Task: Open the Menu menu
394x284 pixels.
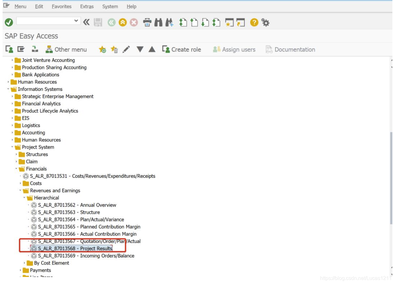Action: coord(20,6)
